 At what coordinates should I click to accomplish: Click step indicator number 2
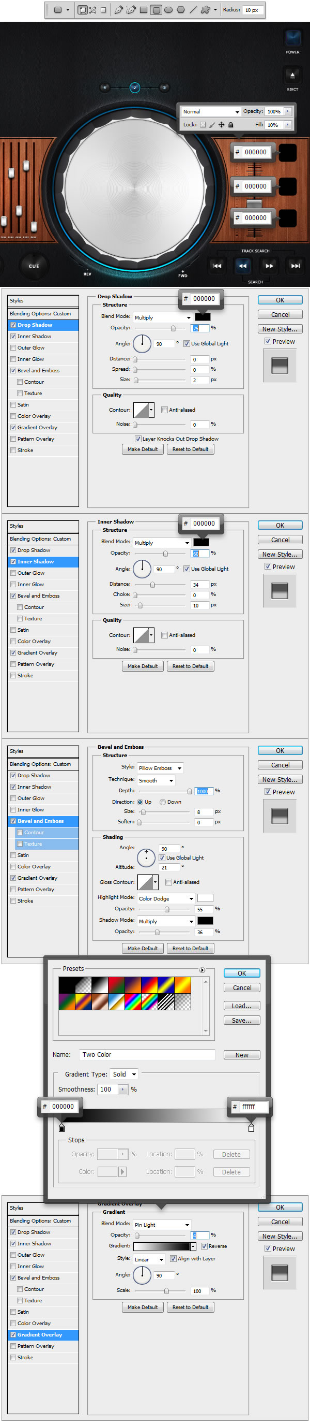[x=134, y=88]
